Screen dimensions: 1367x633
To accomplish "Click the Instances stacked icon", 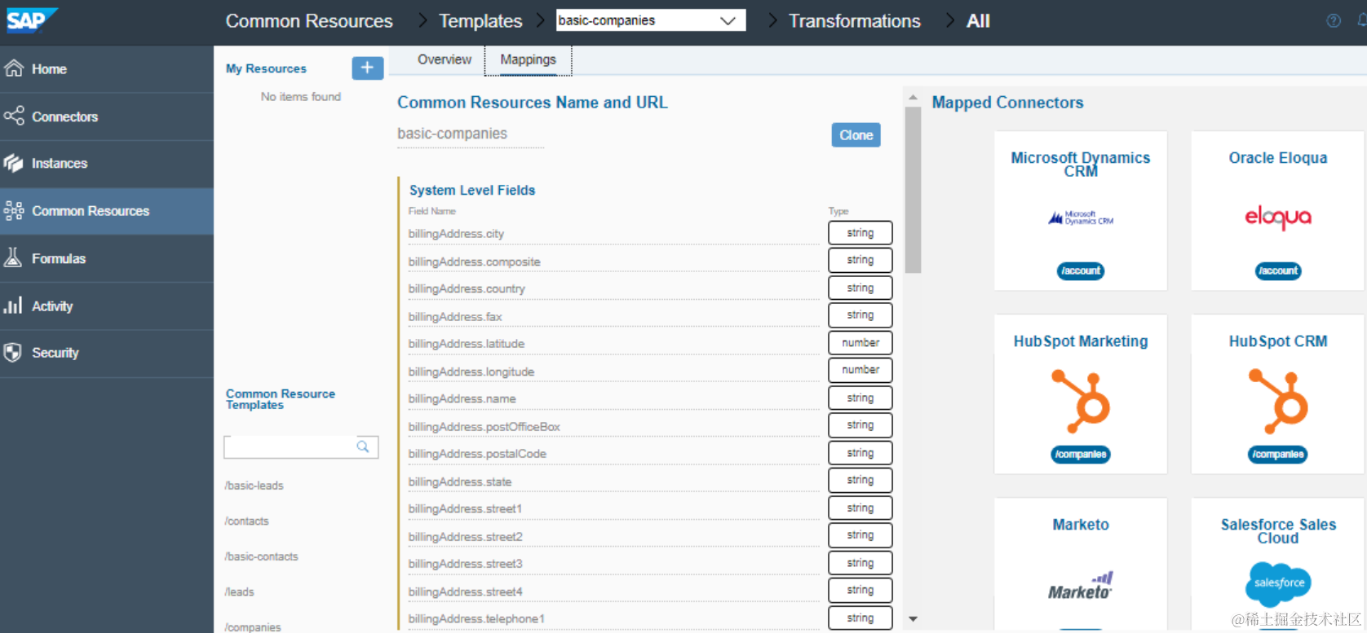I will pyautogui.click(x=14, y=163).
